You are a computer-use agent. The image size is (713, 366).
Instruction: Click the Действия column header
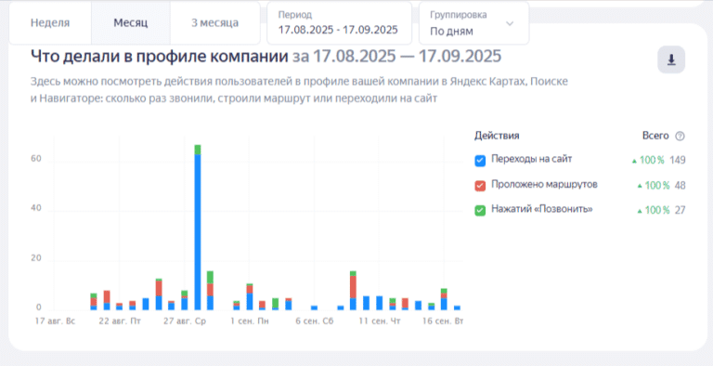point(497,136)
